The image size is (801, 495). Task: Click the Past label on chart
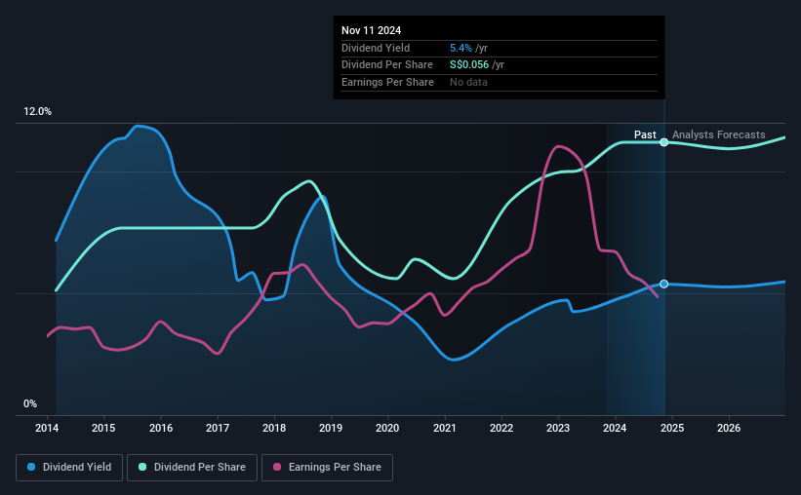tap(645, 134)
